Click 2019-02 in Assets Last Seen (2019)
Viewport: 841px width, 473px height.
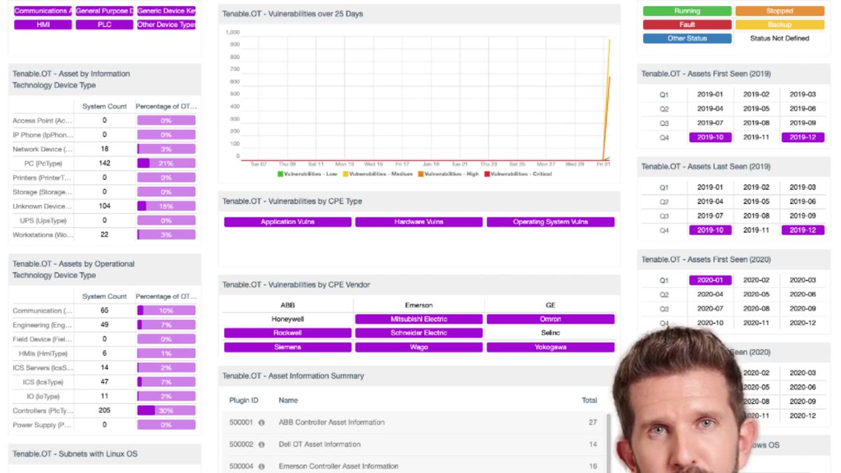pyautogui.click(x=756, y=187)
